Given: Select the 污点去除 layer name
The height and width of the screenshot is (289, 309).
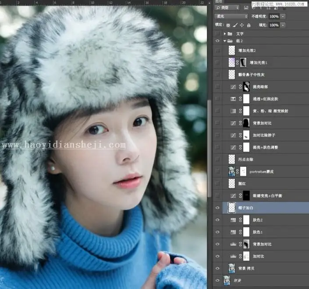Looking at the screenshot, I should tap(245, 159).
